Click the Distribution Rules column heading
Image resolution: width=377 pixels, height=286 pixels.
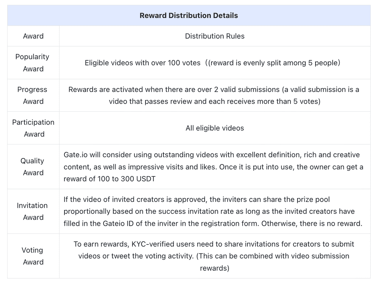(x=215, y=36)
